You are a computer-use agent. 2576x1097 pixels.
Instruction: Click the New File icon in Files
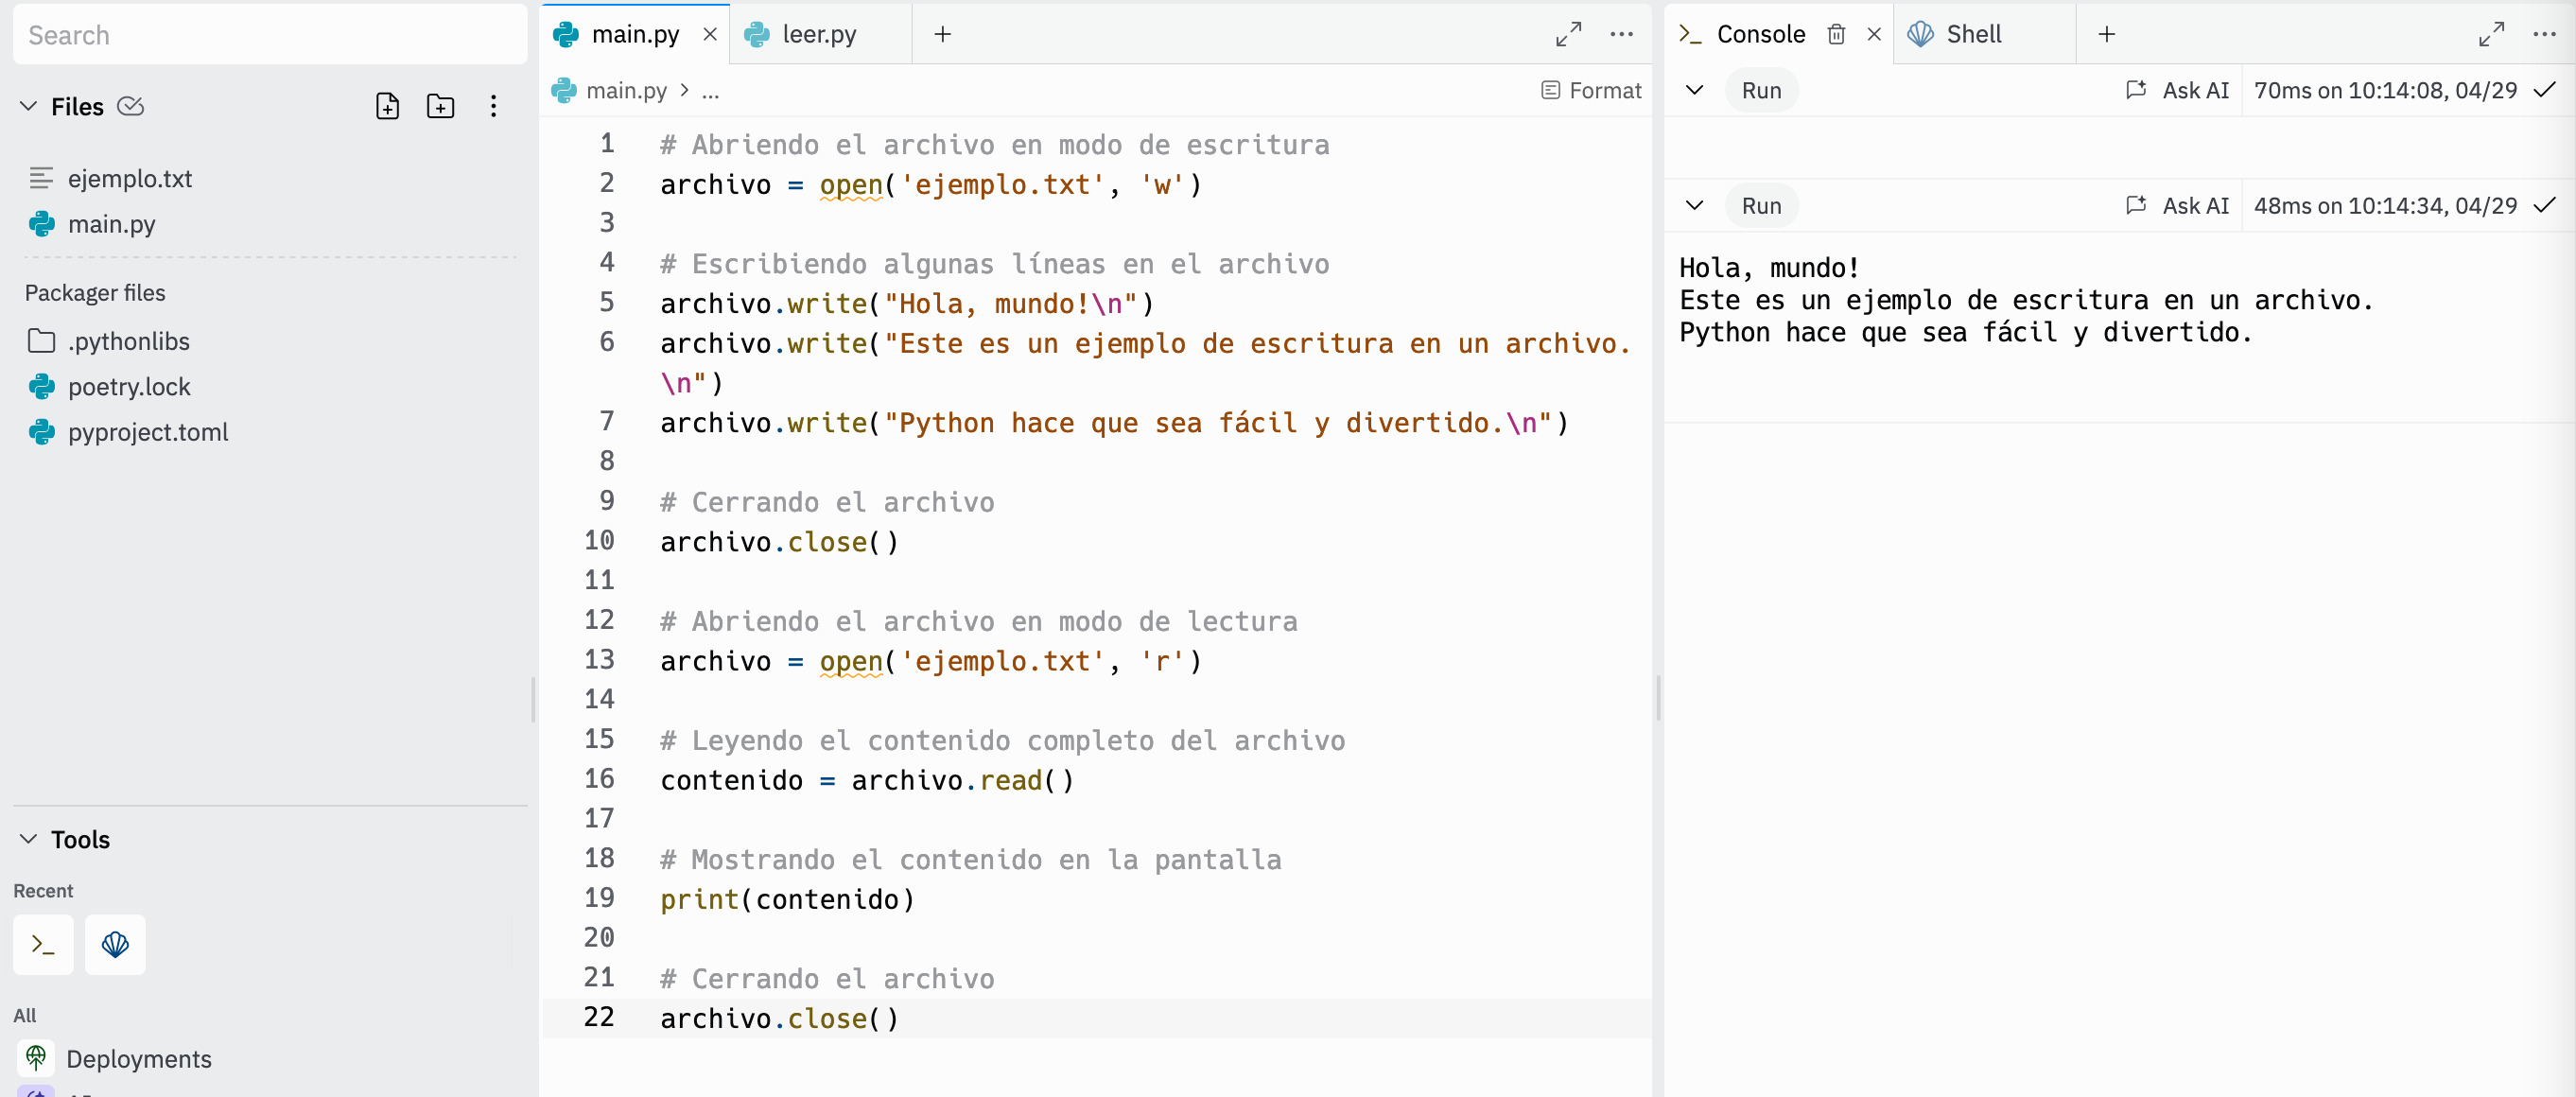point(387,106)
